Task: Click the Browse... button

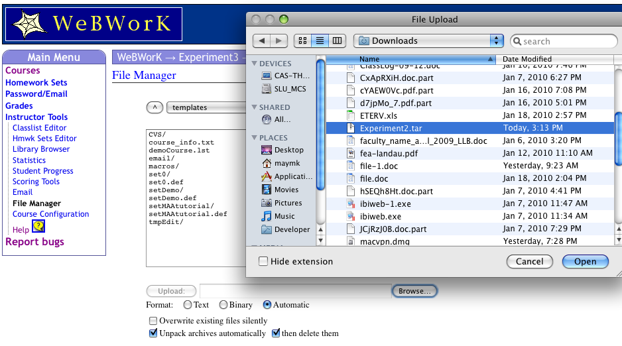Action: tap(414, 291)
